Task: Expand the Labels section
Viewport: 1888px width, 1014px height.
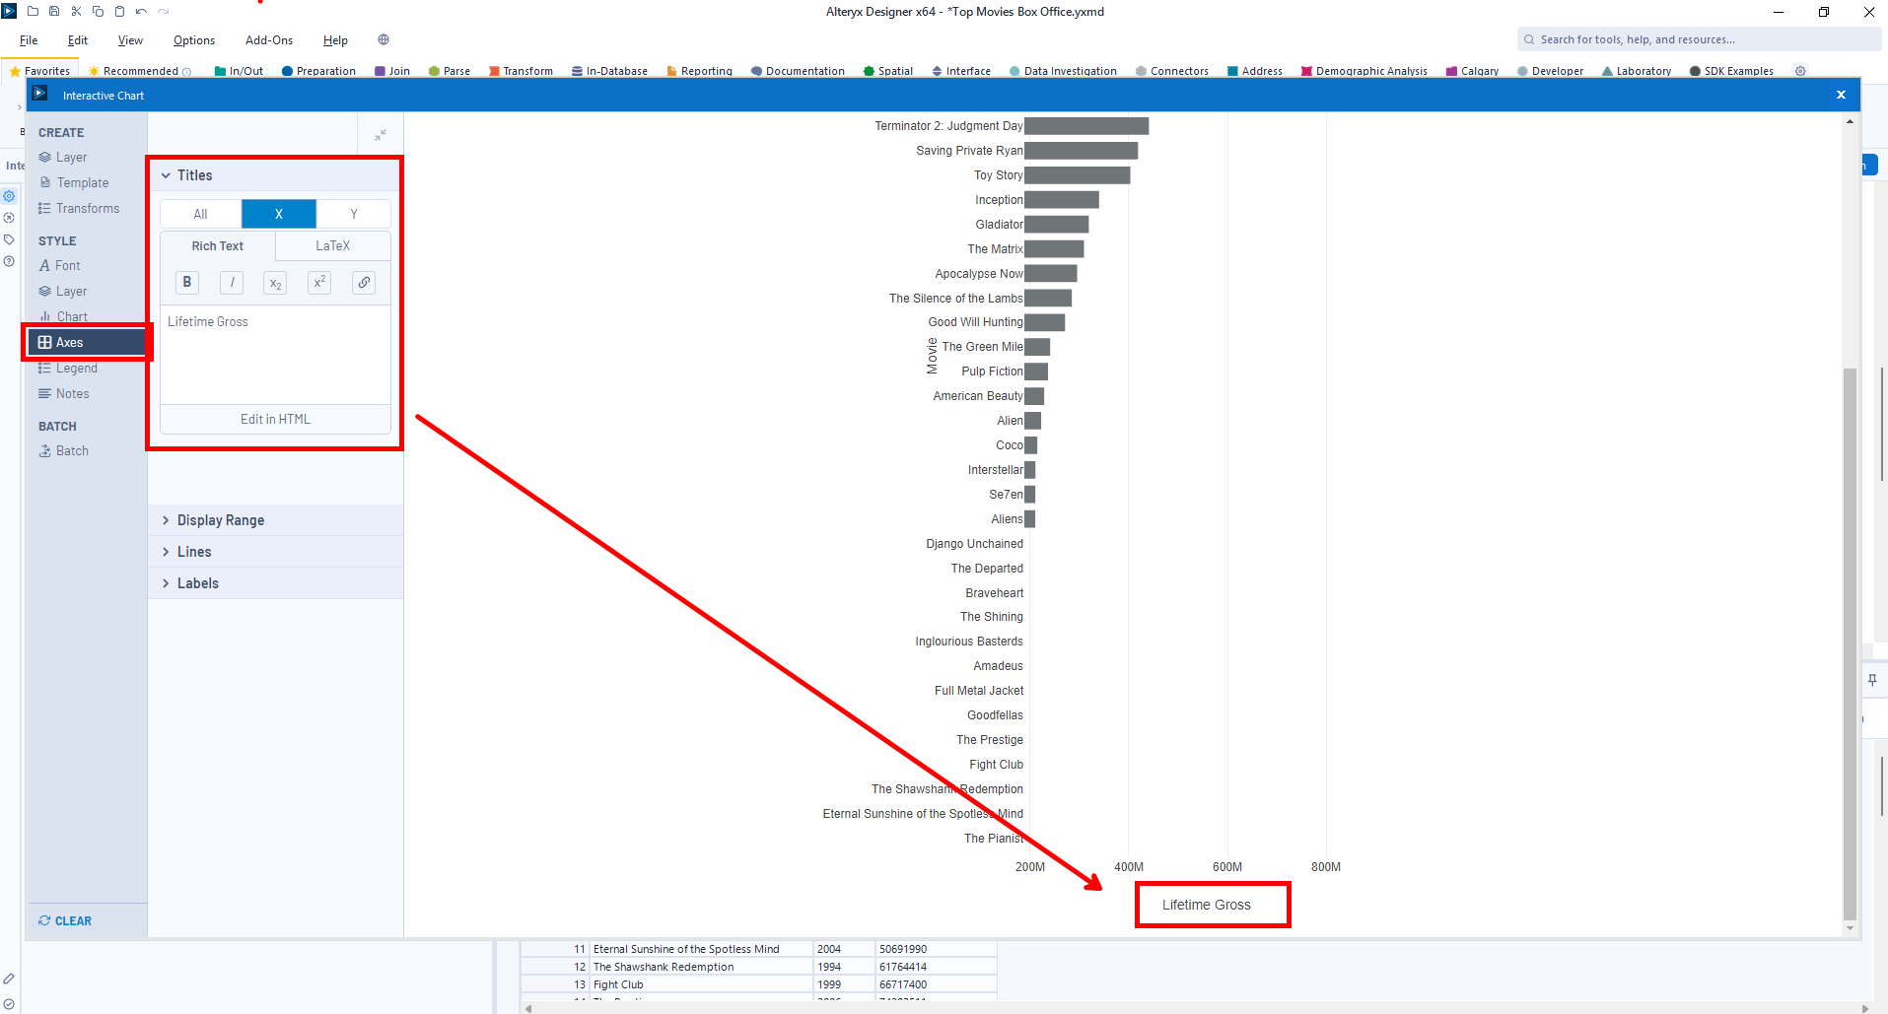Action: [x=198, y=583]
